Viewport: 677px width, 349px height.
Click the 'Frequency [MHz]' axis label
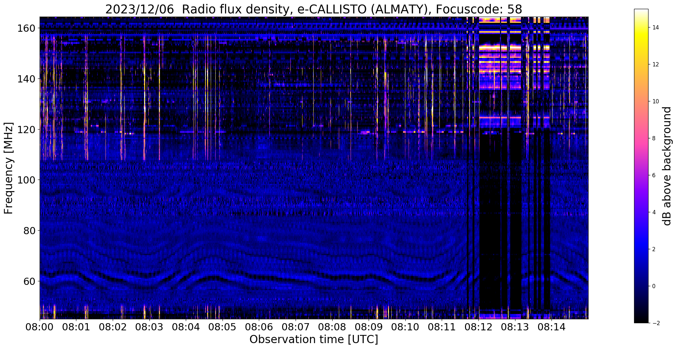pyautogui.click(x=9, y=168)
